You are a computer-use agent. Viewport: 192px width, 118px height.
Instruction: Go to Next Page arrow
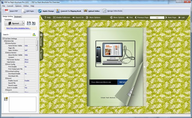[x=166, y=17]
